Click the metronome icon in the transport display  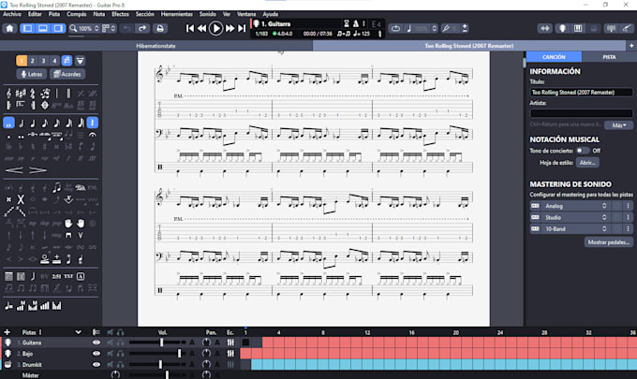click(356, 24)
